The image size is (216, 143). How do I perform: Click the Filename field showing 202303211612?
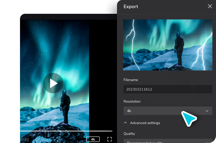[168, 89]
